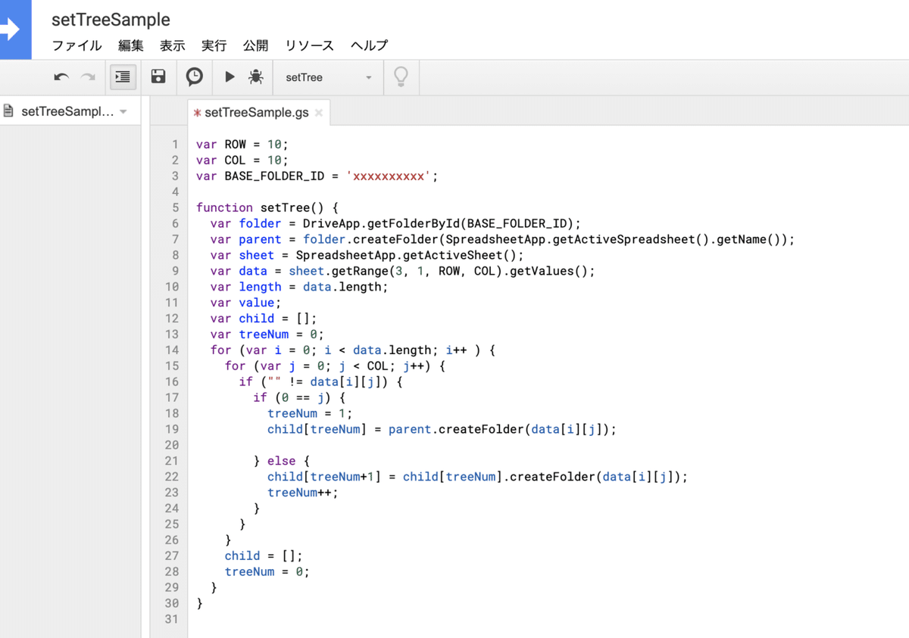
Task: Click line number 31 in the gutter
Action: (x=171, y=619)
